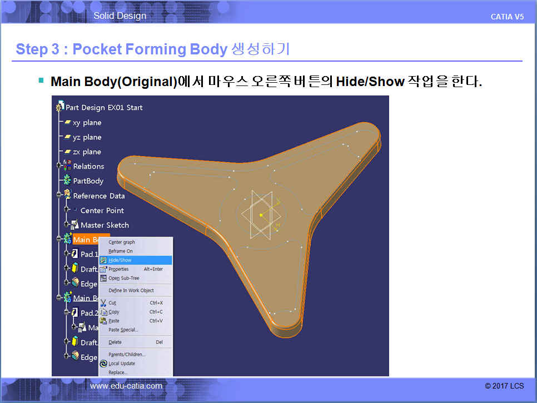Click the highlighted Main Body tree item
The height and width of the screenshot is (403, 537).
[83, 239]
